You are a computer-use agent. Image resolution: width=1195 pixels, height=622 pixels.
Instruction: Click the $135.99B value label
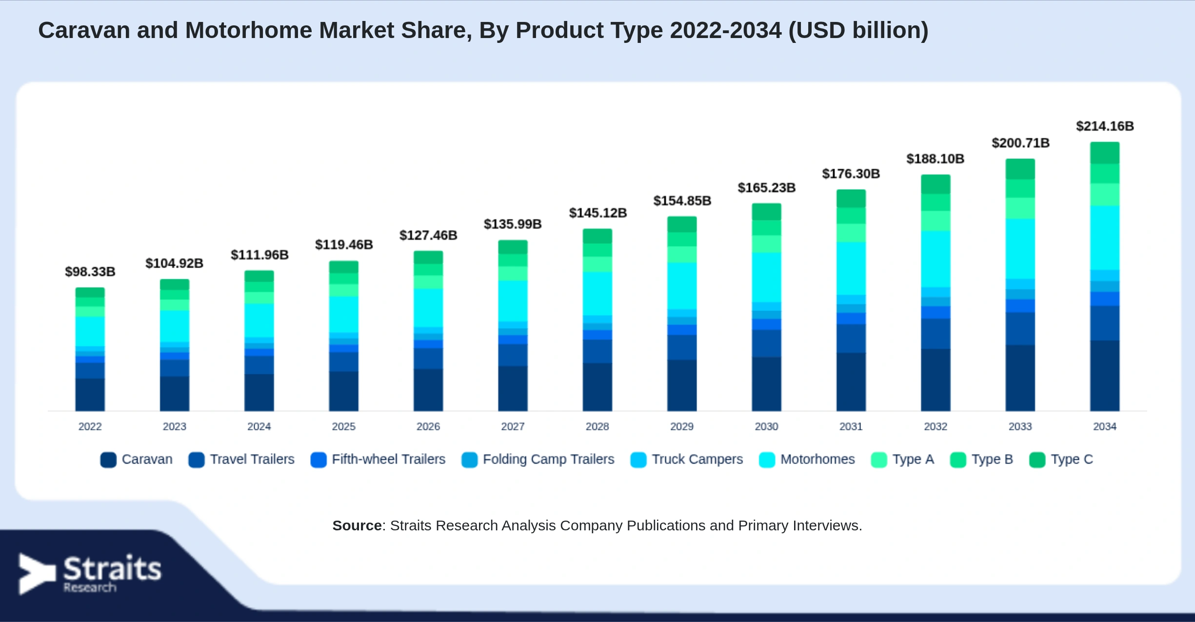pyautogui.click(x=513, y=224)
